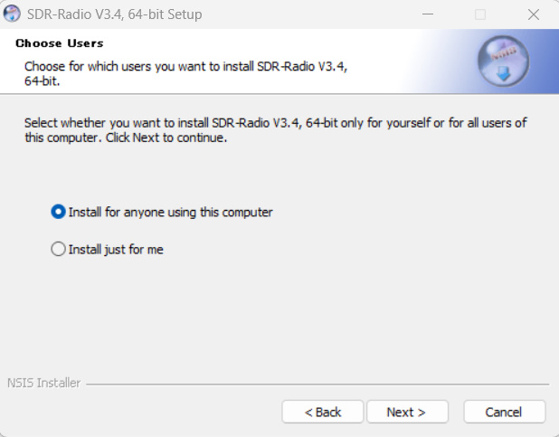Click the SDR-Radio icon in title bar

pos(13,14)
